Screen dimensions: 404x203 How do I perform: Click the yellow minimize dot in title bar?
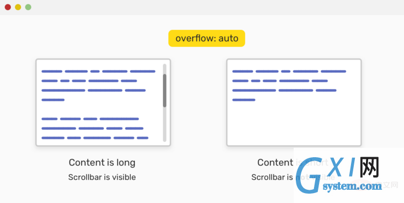18,7
